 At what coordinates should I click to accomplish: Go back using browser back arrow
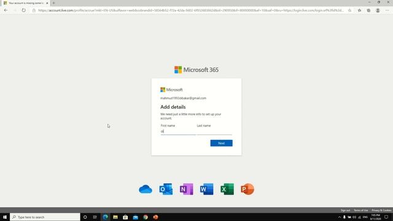(x=6, y=10)
